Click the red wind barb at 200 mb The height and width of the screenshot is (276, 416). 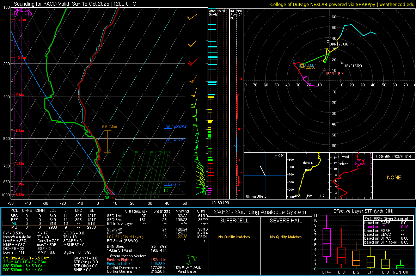(x=192, y=63)
